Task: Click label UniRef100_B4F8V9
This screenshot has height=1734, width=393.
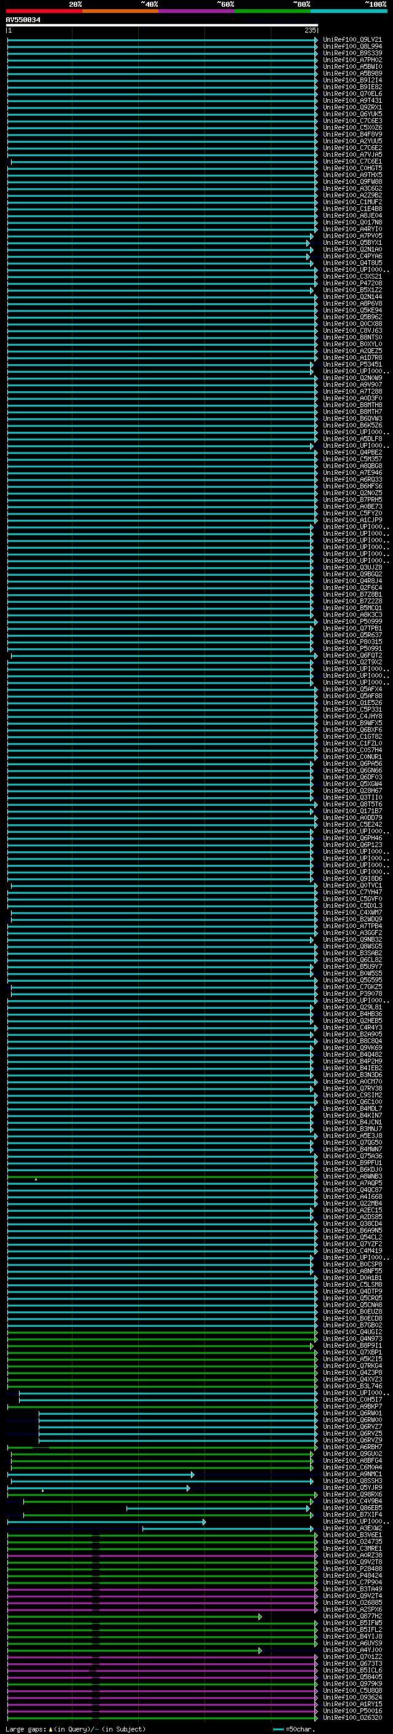Action: click(352, 135)
